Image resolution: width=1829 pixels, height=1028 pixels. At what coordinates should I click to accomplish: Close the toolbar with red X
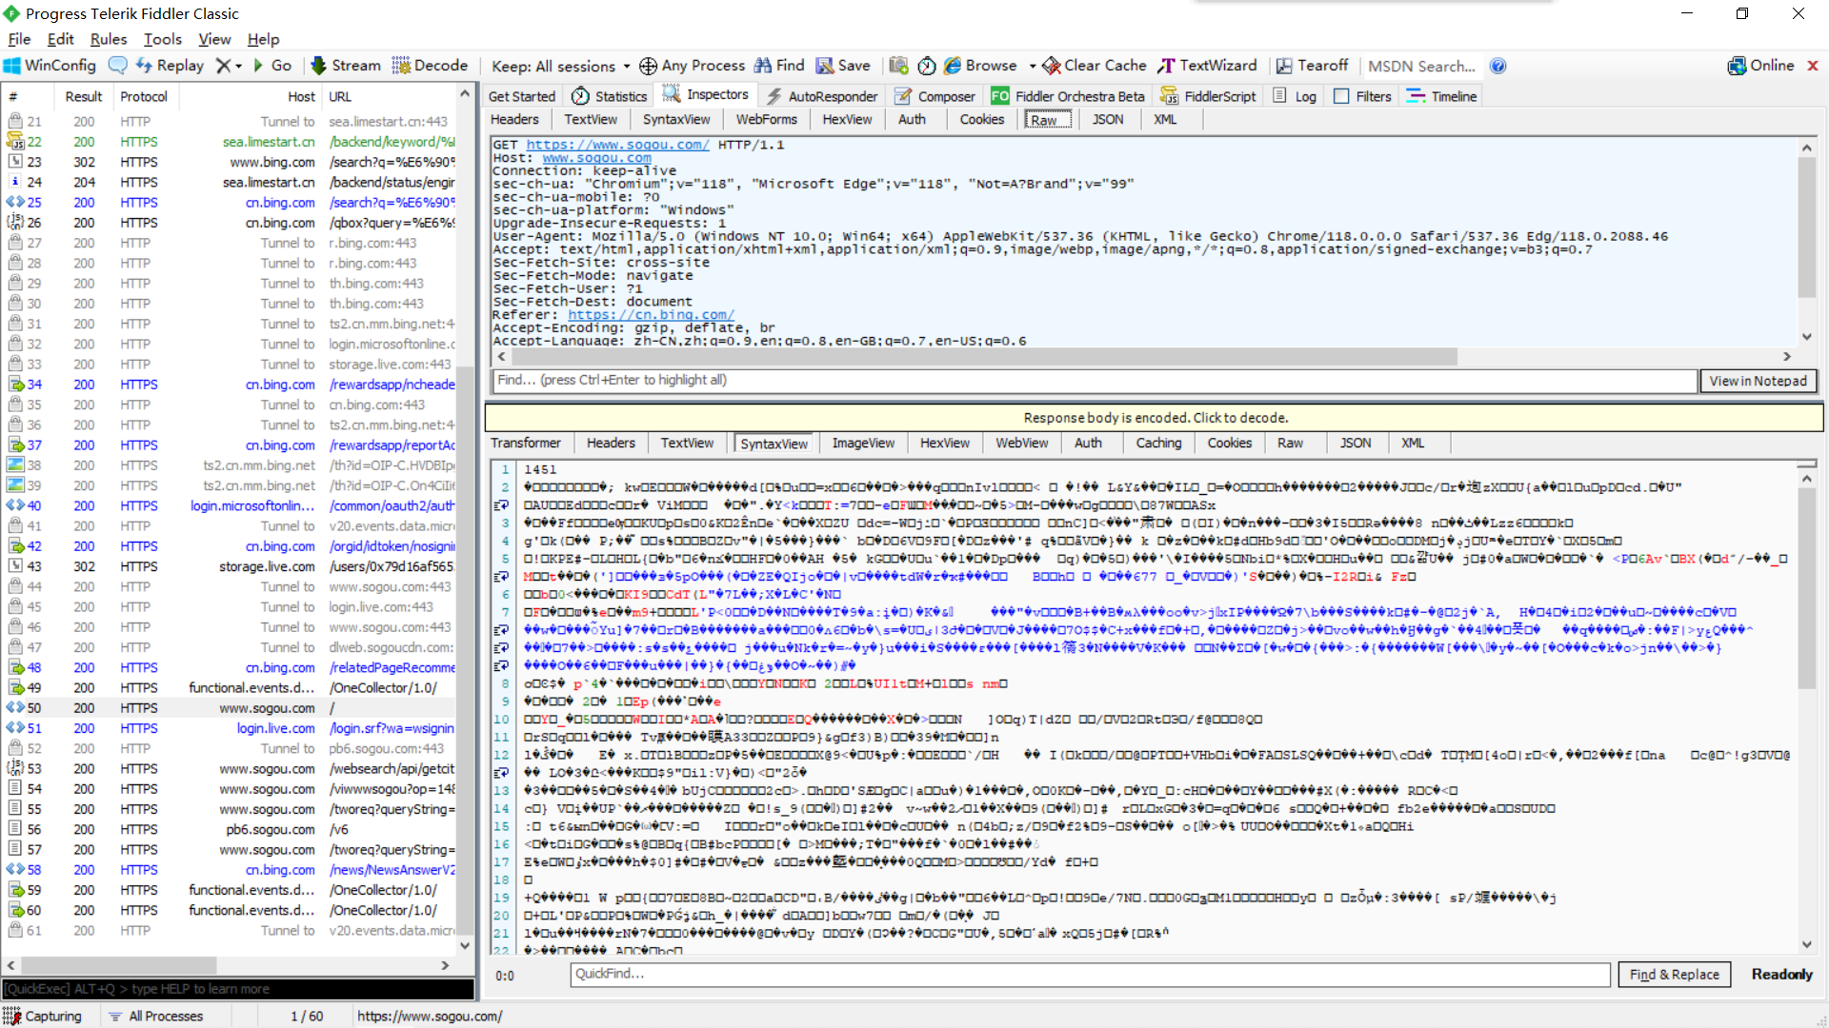[x=1813, y=66]
